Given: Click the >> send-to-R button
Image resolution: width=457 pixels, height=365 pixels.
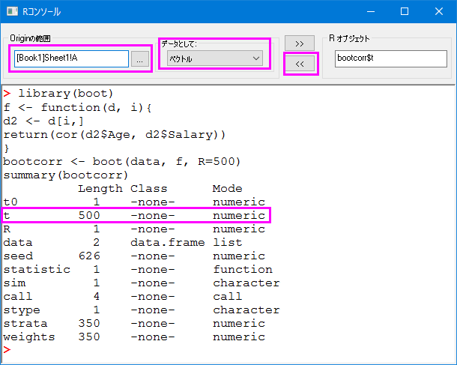Looking at the screenshot, I should [300, 43].
